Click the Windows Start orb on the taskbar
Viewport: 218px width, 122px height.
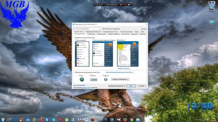tap(3, 120)
